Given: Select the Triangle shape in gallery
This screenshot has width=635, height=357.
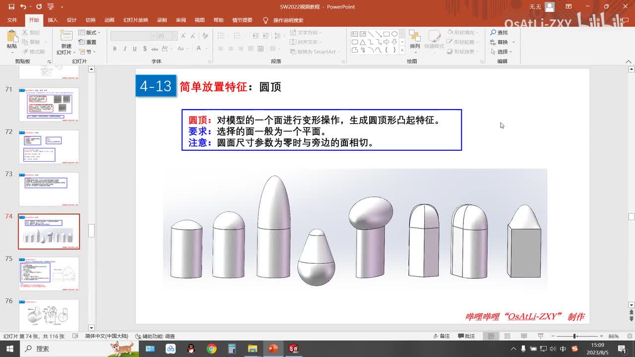Looking at the screenshot, I should point(363,42).
